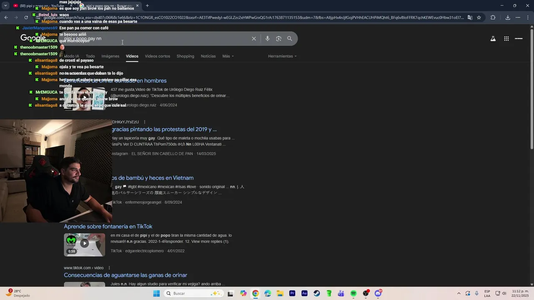Image resolution: width=534 pixels, height=300 pixels.
Task: Click the chat message 'Ese pan pa comer con café'
Action: pyautogui.click(x=84, y=28)
